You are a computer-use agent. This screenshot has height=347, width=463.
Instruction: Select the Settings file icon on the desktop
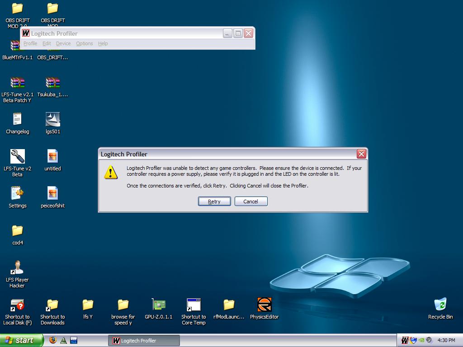point(18,193)
